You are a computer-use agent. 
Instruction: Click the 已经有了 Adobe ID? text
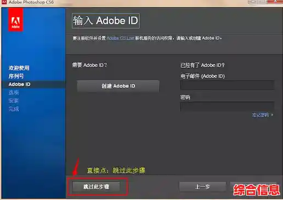[x=202, y=65]
